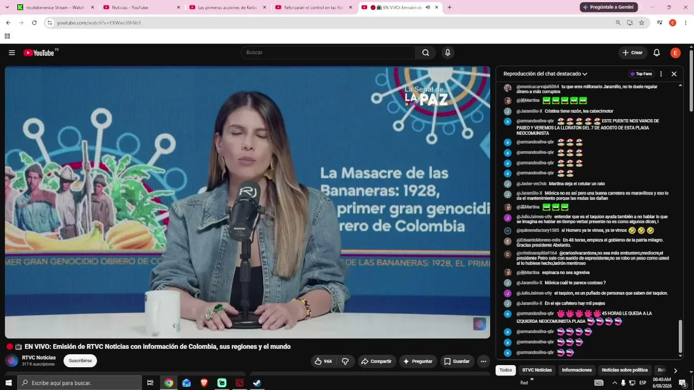
Task: Open Chrome apps grid shortcut
Action: click(x=7, y=36)
